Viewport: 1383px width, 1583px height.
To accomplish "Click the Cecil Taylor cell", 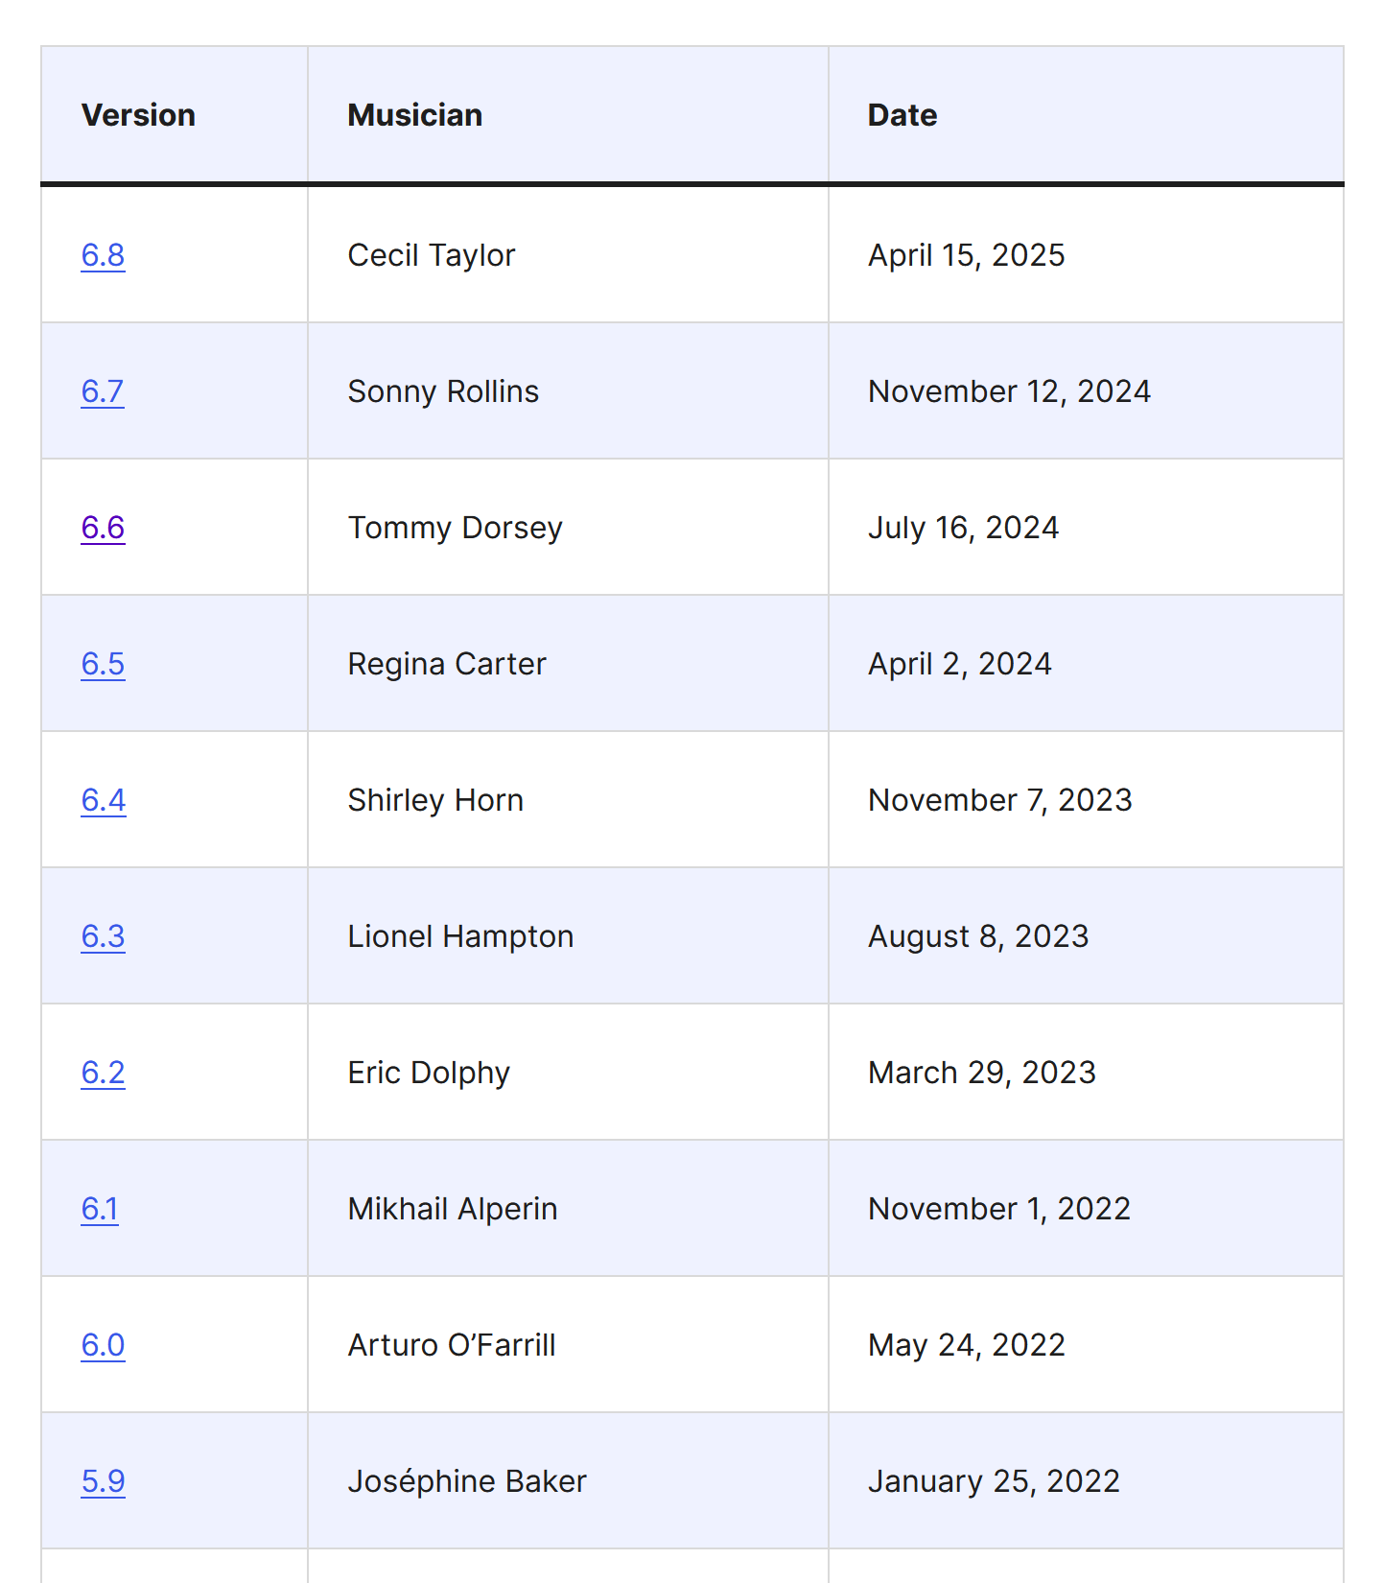I will pyautogui.click(x=568, y=255).
